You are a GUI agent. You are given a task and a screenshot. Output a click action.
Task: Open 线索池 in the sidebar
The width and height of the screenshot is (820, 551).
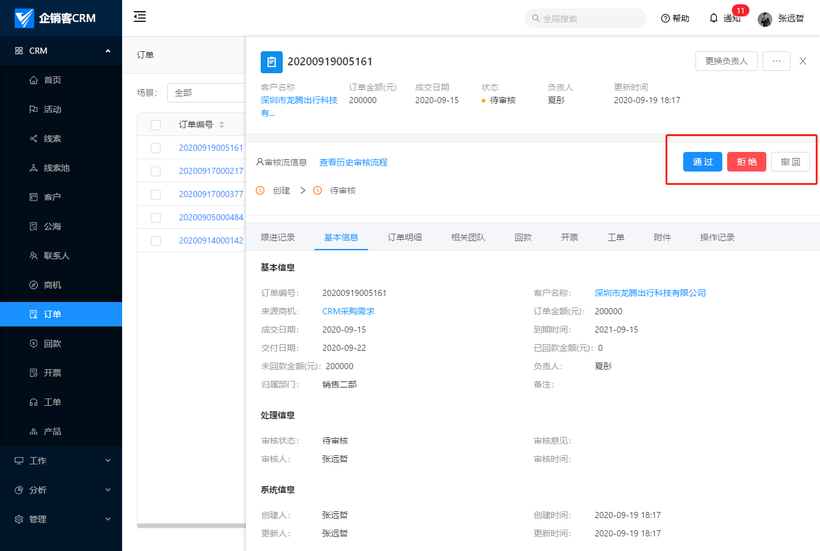click(56, 168)
